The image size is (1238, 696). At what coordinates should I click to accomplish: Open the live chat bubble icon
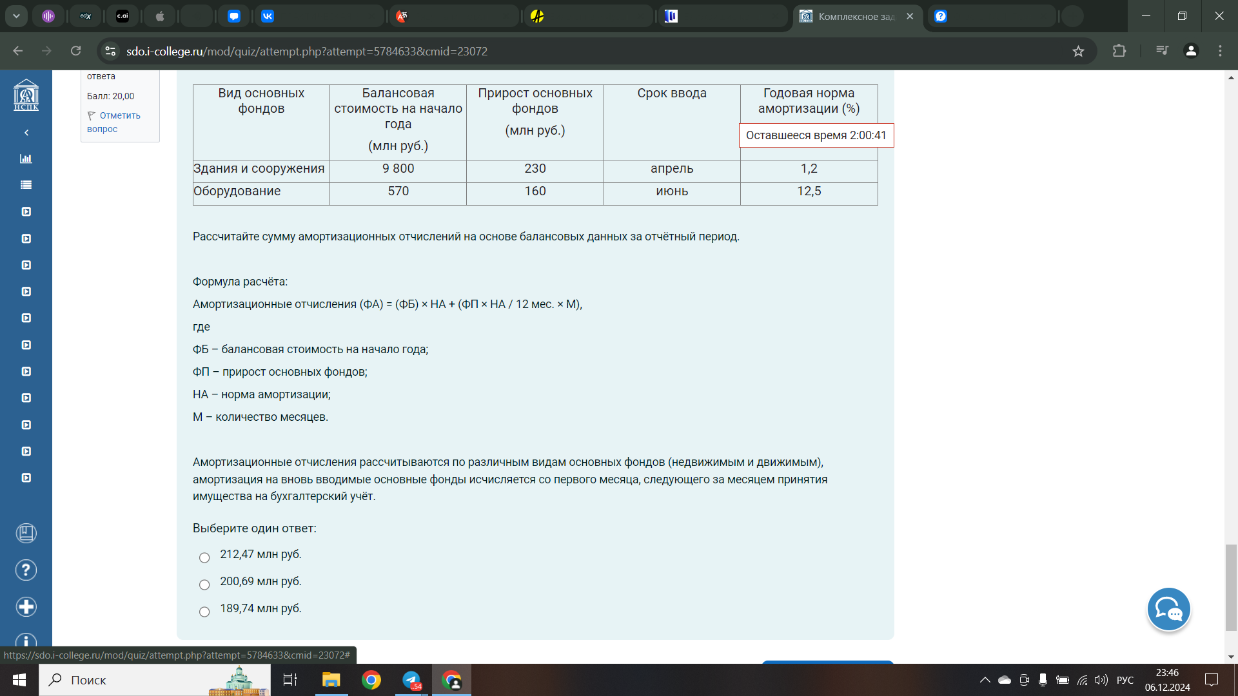[x=1168, y=609]
